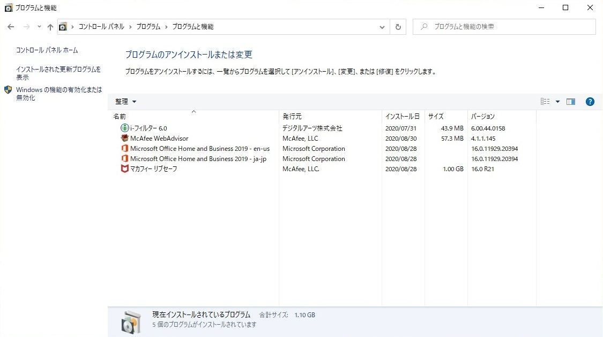Click publisher デジタルアーツ株式会社
Screen dimensions: 603x337
pyautogui.click(x=312, y=128)
